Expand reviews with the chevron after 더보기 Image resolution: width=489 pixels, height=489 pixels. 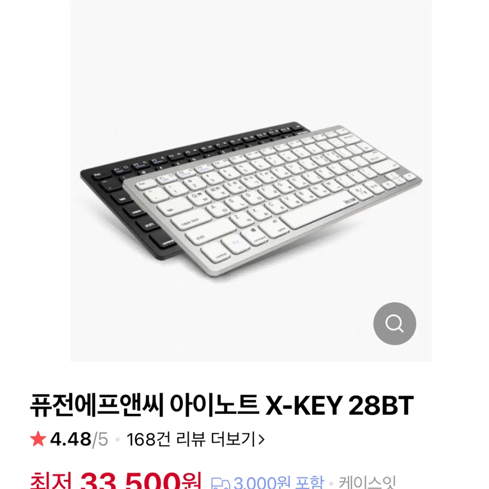point(261,439)
